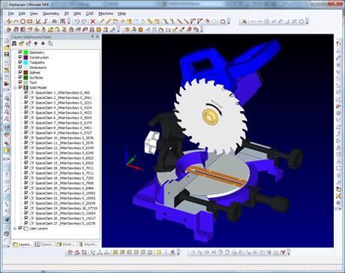The image size is (345, 273).
Task: Toggle the Splines layer checkbox
Action: (x=20, y=72)
